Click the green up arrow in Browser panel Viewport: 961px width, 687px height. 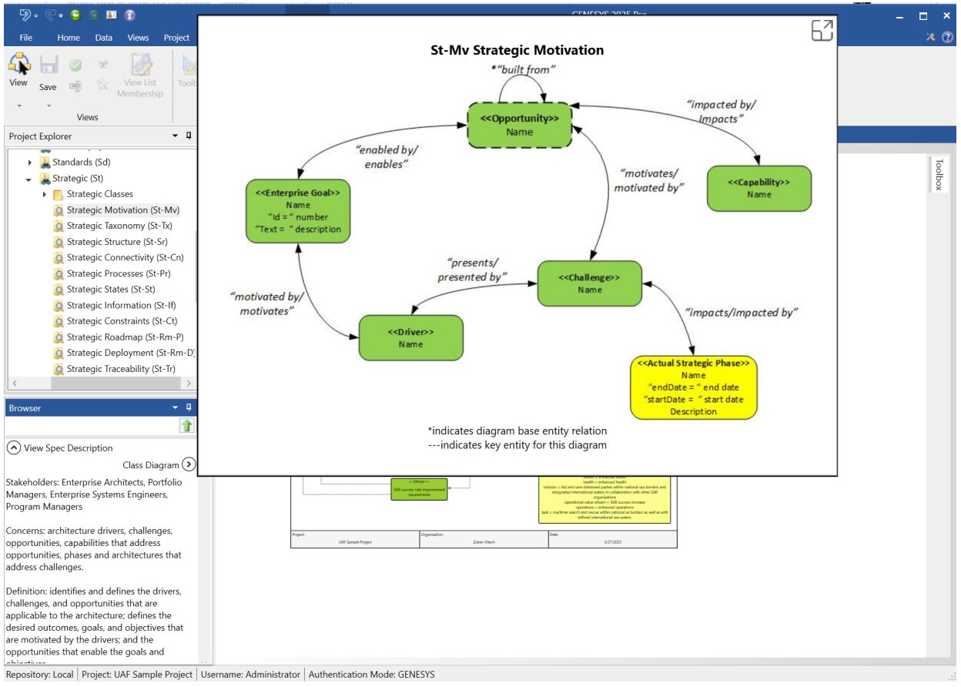point(187,425)
